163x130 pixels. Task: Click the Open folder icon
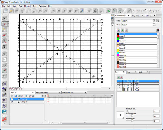tap(11, 11)
